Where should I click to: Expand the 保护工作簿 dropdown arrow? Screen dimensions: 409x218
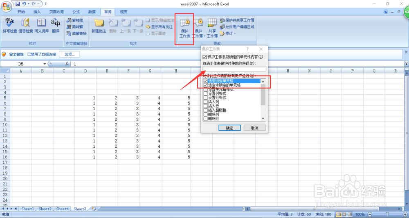[204, 36]
